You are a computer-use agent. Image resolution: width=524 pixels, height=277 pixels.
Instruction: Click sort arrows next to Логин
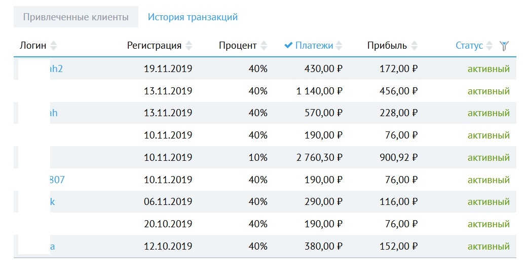(x=54, y=46)
